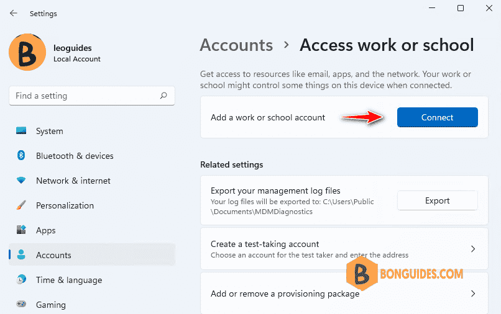Image resolution: width=501 pixels, height=314 pixels.
Task: Maximize the Settings window
Action: (461, 8)
